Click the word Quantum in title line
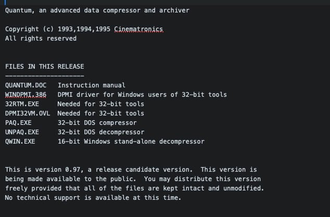The image size is (330, 217). [x=18, y=10]
